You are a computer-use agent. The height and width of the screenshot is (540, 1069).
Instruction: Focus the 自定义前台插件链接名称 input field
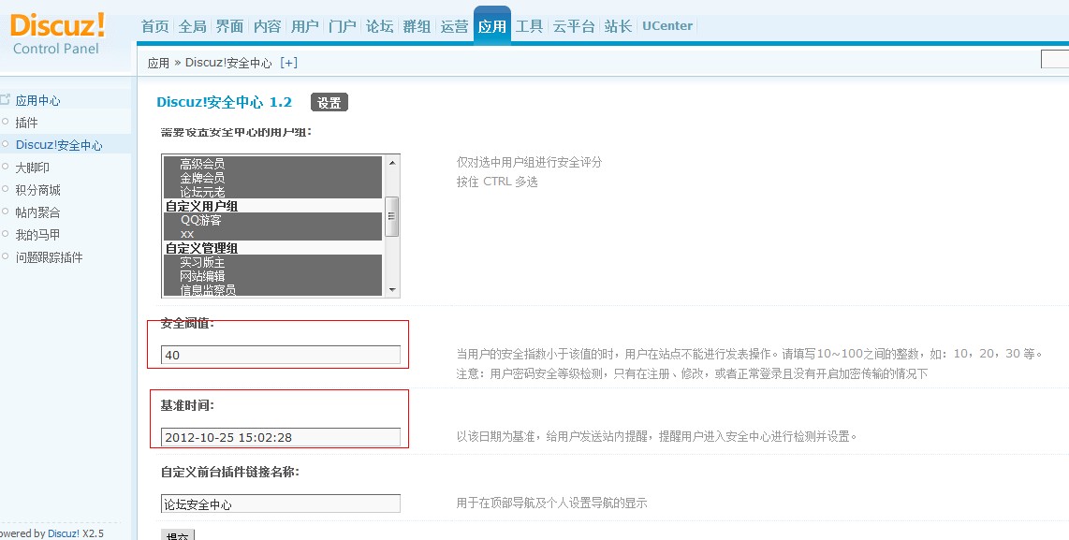pos(281,504)
